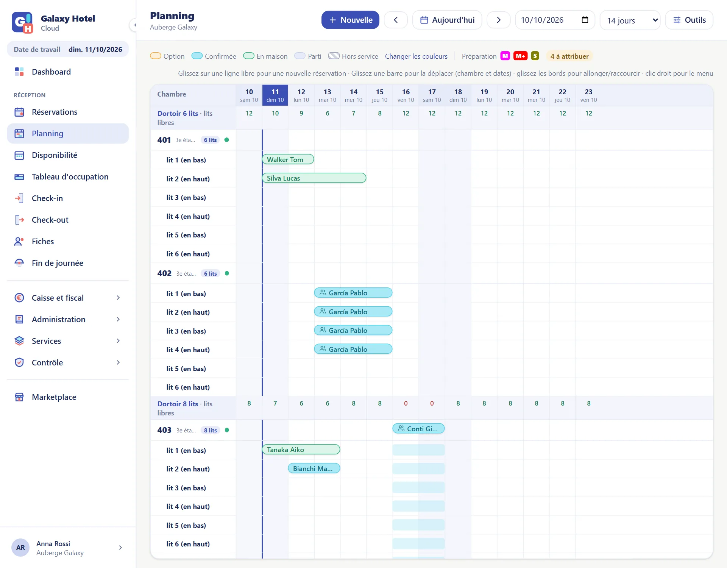The height and width of the screenshot is (568, 727).
Task: Click the red M+ preparation swatch
Action: pos(520,56)
